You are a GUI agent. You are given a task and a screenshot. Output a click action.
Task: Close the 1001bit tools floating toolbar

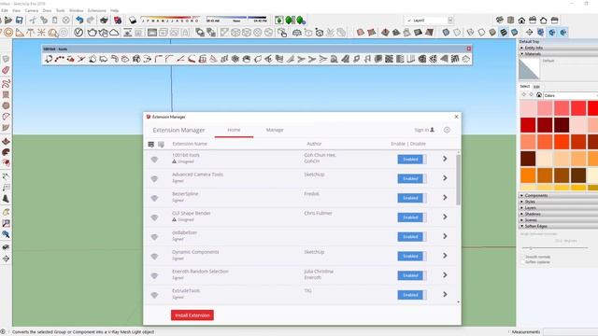[469, 49]
